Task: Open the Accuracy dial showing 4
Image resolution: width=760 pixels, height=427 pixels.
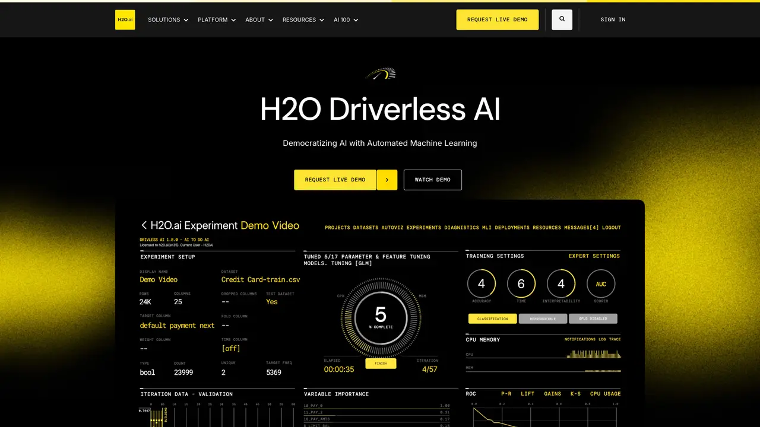Action: pyautogui.click(x=482, y=284)
